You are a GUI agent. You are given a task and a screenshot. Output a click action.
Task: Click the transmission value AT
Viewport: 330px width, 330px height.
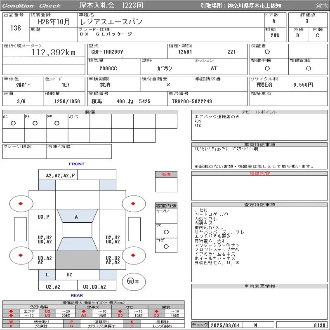214,68
